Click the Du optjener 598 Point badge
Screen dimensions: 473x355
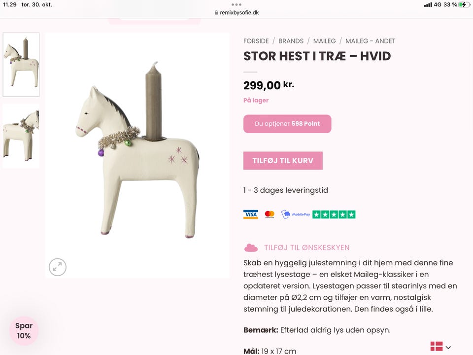287,124
